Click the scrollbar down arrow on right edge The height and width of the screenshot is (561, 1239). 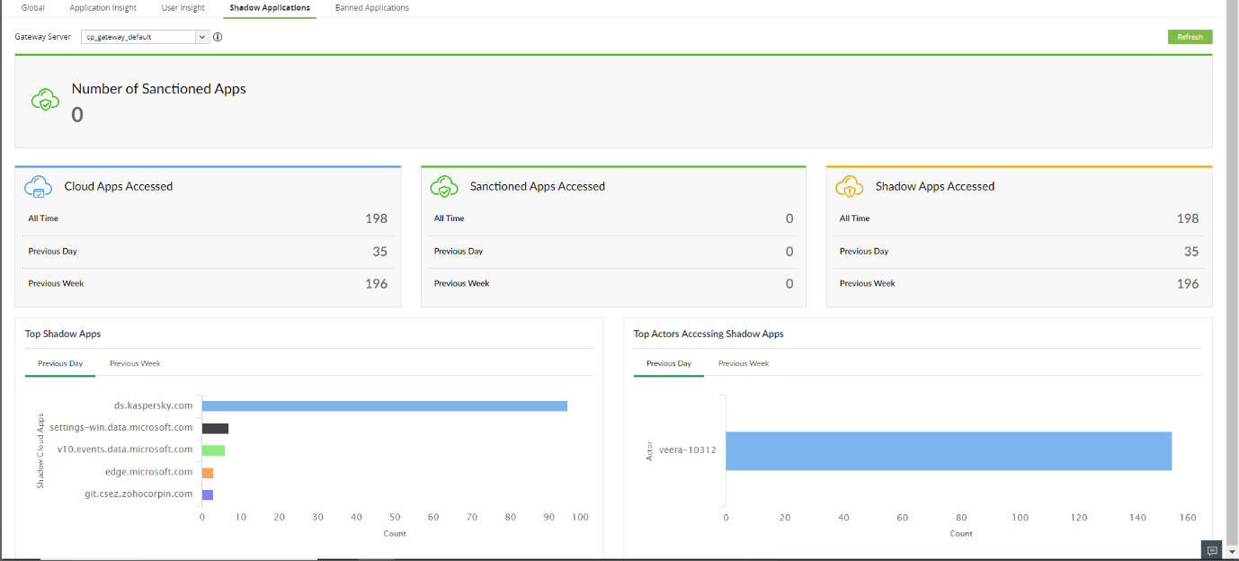[x=1232, y=553]
